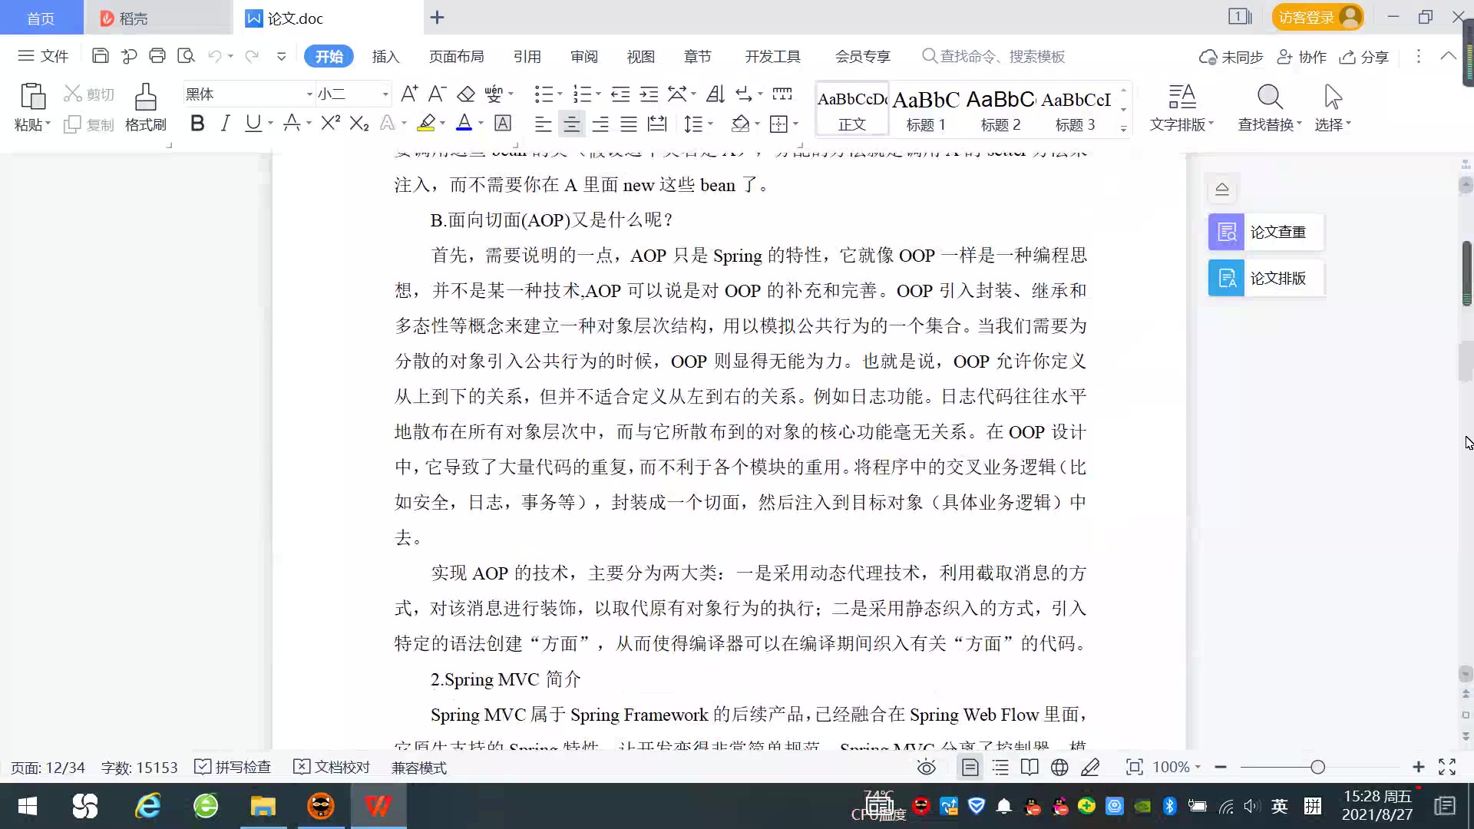Expand the Select tool dropdown
This screenshot has height=829, width=1474.
point(1348,124)
